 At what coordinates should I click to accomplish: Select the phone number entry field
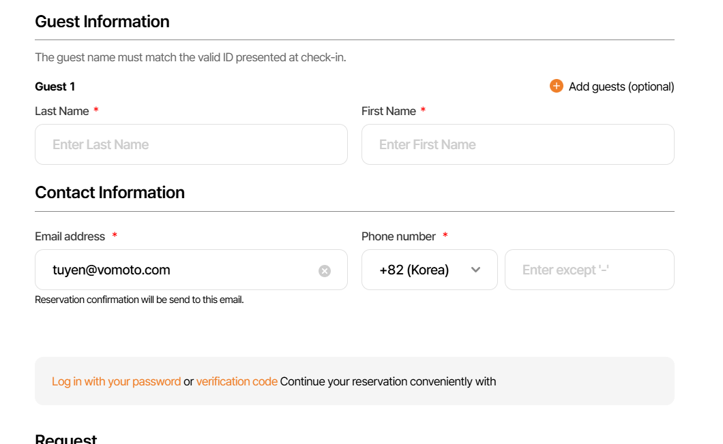pyautogui.click(x=589, y=270)
